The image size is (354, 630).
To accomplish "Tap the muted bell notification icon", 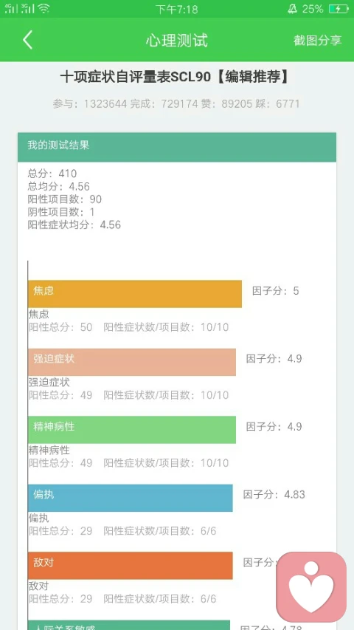I will pos(292,8).
